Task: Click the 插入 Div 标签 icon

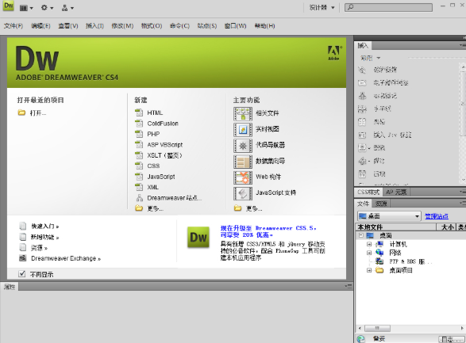Action: pyautogui.click(x=362, y=135)
